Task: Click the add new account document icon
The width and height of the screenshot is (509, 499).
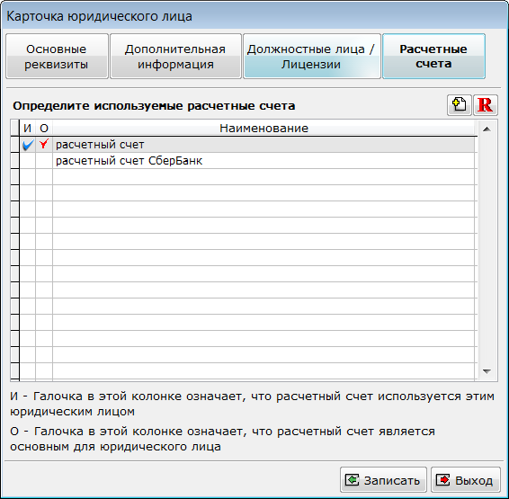Action: tap(459, 105)
